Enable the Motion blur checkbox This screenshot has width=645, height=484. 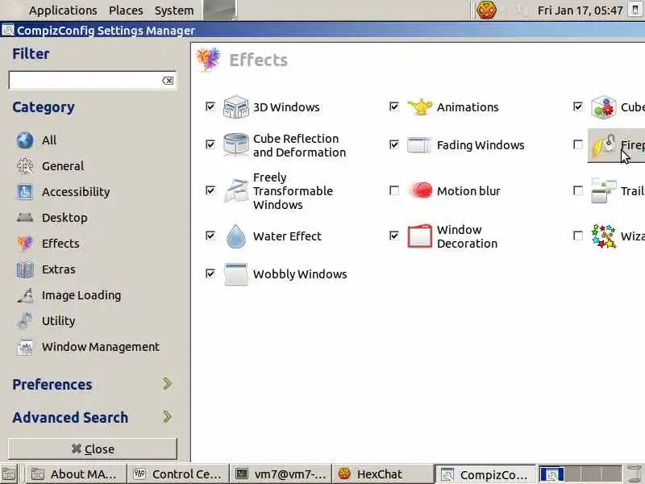(394, 190)
